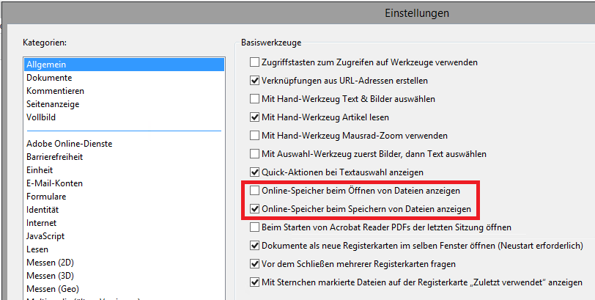Open the Messen (2D) category

(51, 263)
